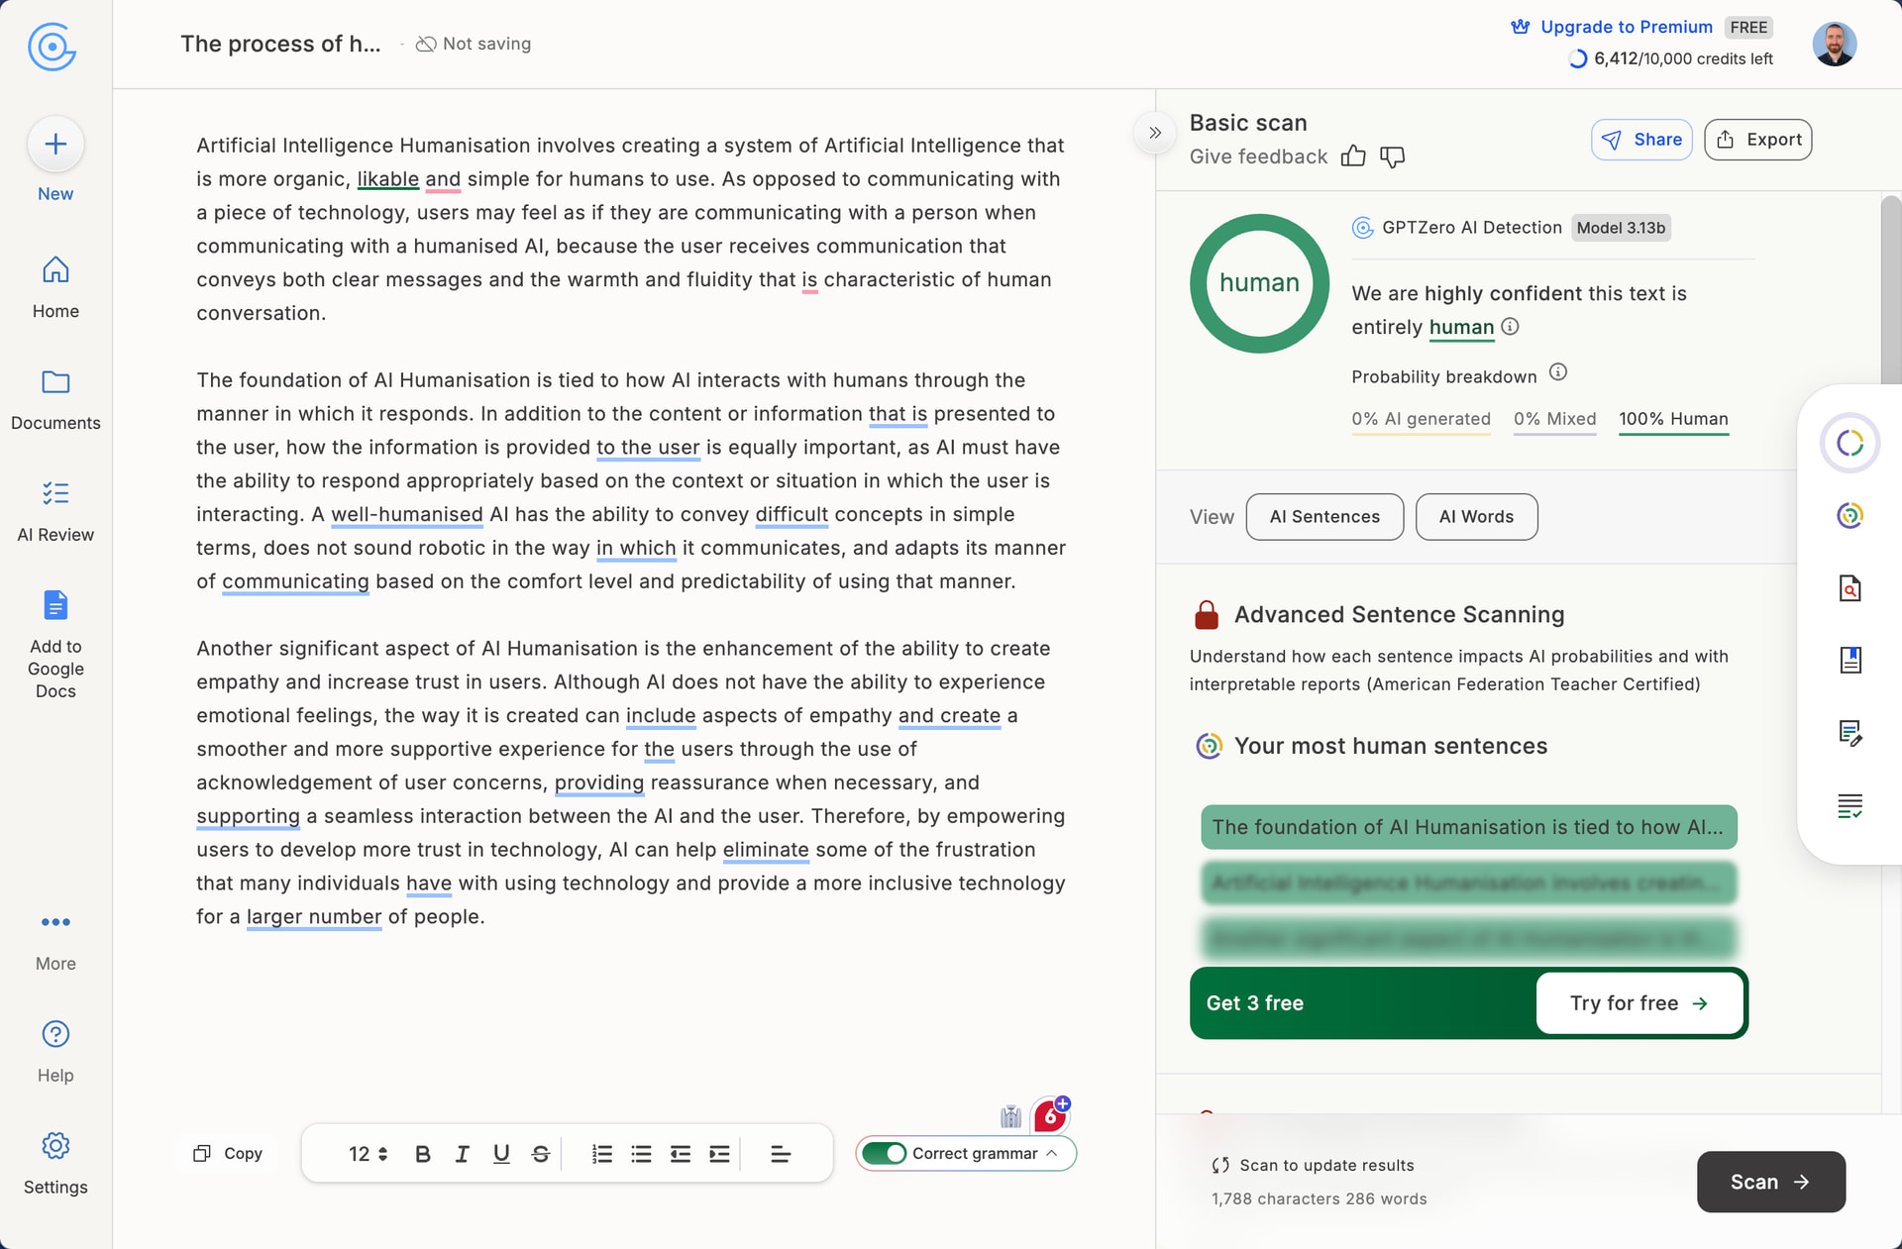
Task: Toggle the Correct grammar switch
Action: click(x=884, y=1153)
